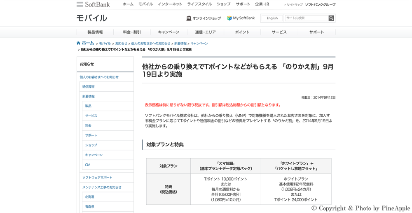Switch language with the English button
This screenshot has width=412, height=213.
click(272, 18)
